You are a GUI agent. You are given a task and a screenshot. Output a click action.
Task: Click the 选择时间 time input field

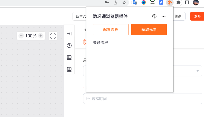pyautogui.click(x=143, y=99)
